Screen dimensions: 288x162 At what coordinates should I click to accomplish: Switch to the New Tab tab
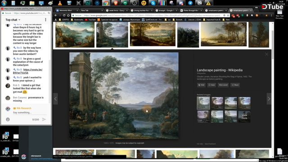coord(91,10)
